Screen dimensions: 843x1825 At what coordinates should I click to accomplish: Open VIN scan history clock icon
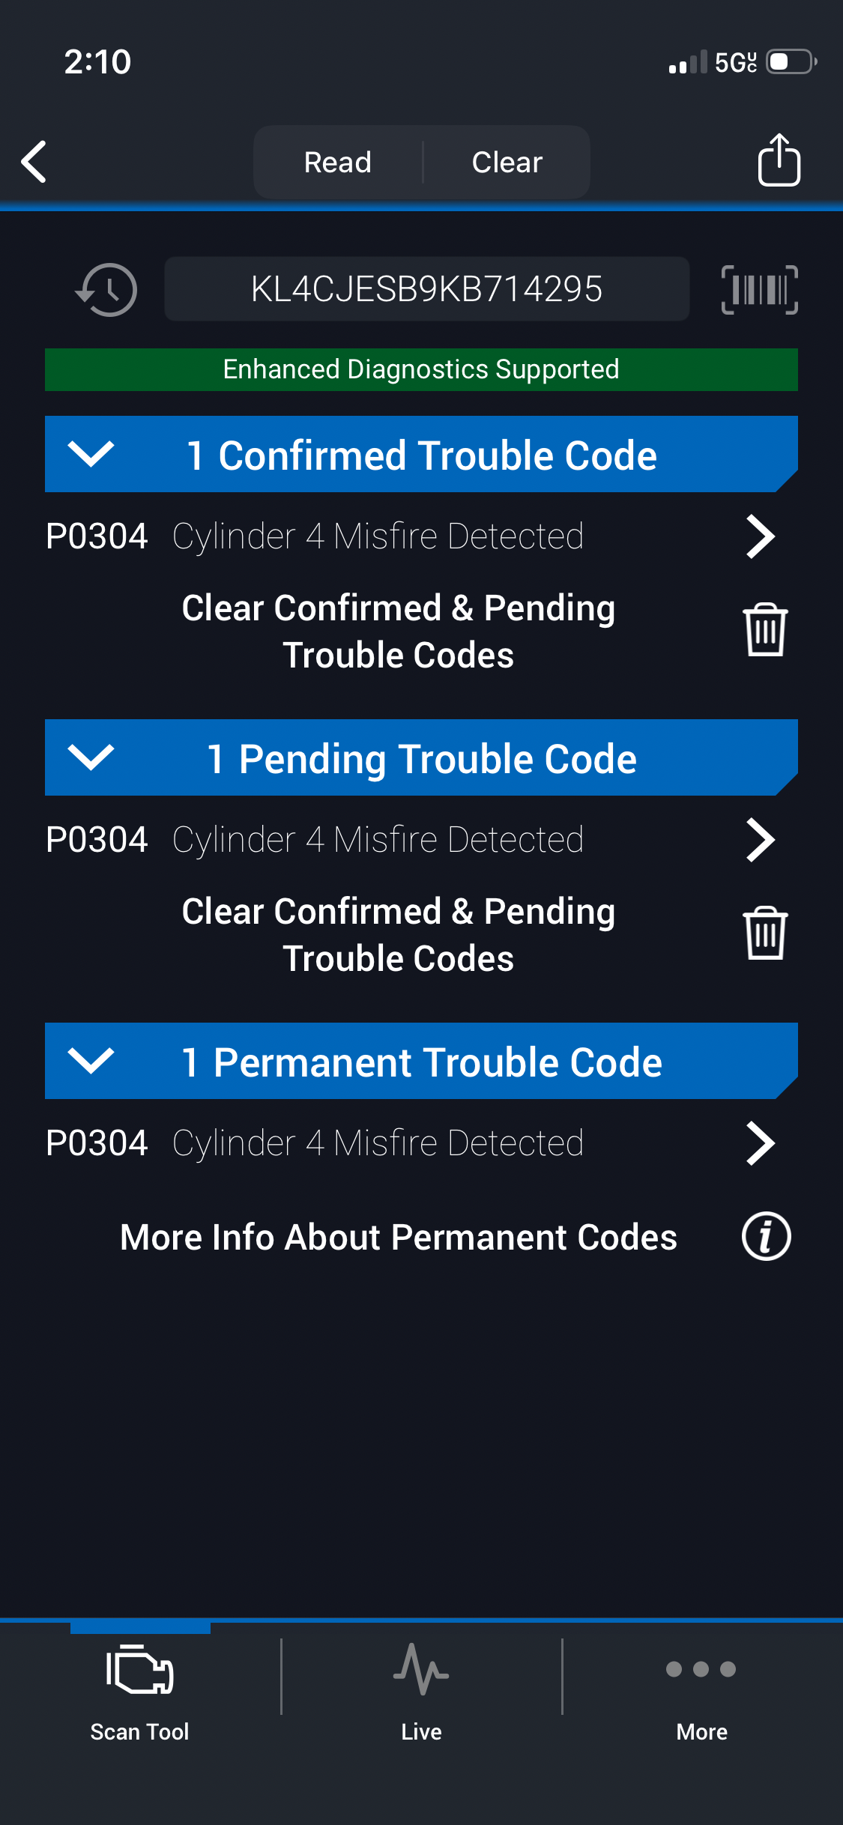point(106,289)
